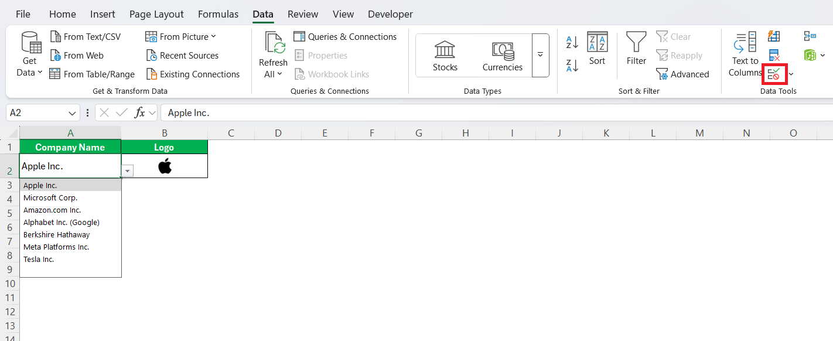Select column M header
Image resolution: width=833 pixels, height=341 pixels.
click(x=699, y=133)
